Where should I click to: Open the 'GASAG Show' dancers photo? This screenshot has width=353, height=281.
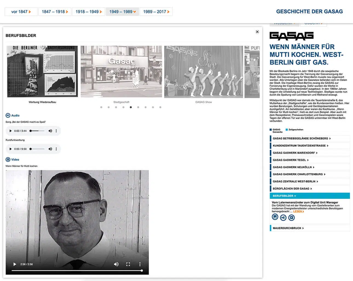(204, 72)
